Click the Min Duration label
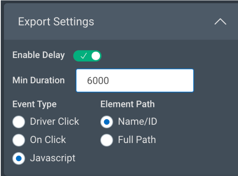This screenshot has width=238, height=176. 38,80
